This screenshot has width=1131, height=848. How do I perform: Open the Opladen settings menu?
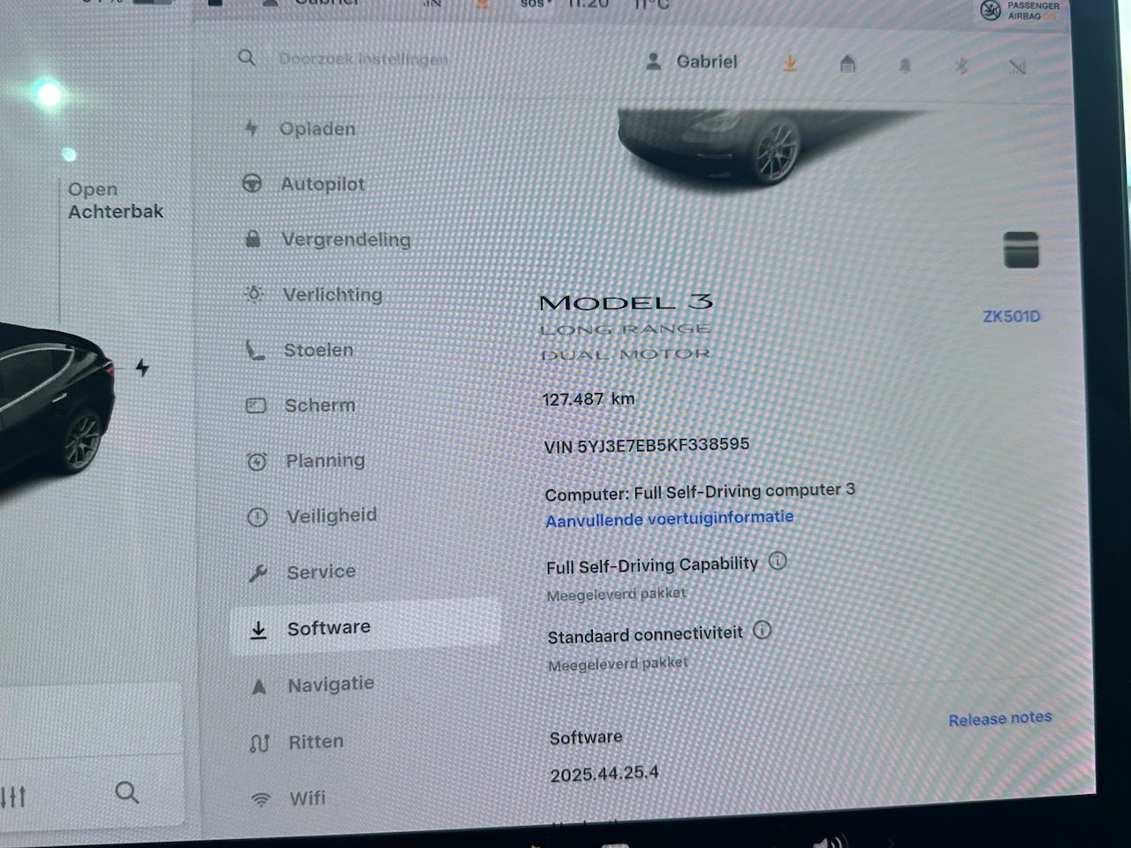coord(316,129)
